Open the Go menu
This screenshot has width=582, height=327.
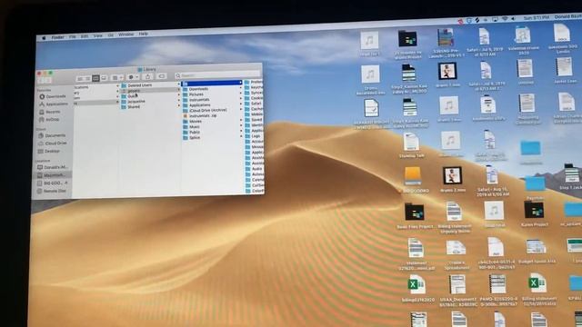pyautogui.click(x=110, y=35)
